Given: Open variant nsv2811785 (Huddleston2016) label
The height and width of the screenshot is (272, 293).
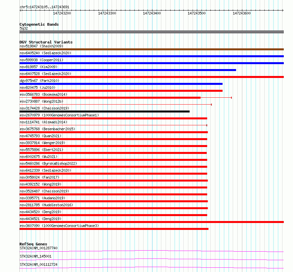Looking at the screenshot, I should pyautogui.click(x=46, y=205).
